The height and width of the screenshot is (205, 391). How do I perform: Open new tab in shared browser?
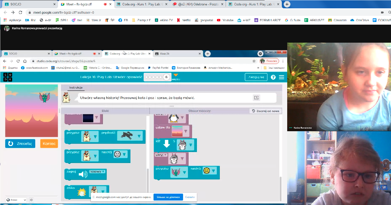coord(208,54)
